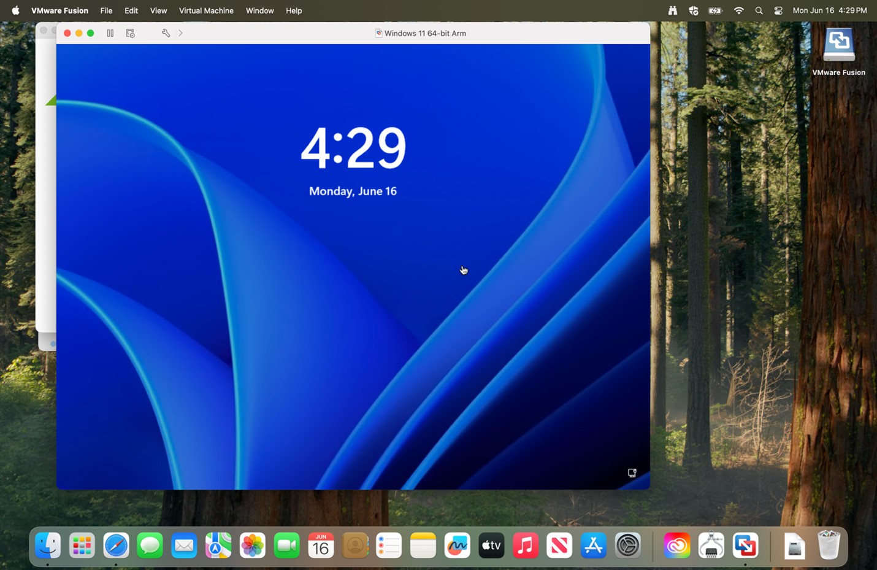Screen dimensions: 877x570
Task: Click the 4:29 clock on the lock screen
Action: point(353,148)
